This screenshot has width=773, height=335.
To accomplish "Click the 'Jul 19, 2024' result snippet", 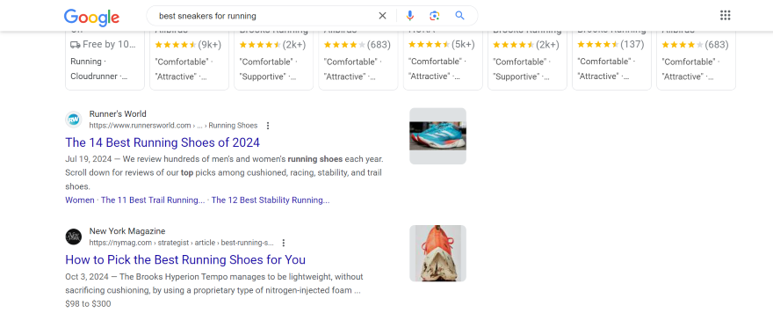I will (224, 173).
